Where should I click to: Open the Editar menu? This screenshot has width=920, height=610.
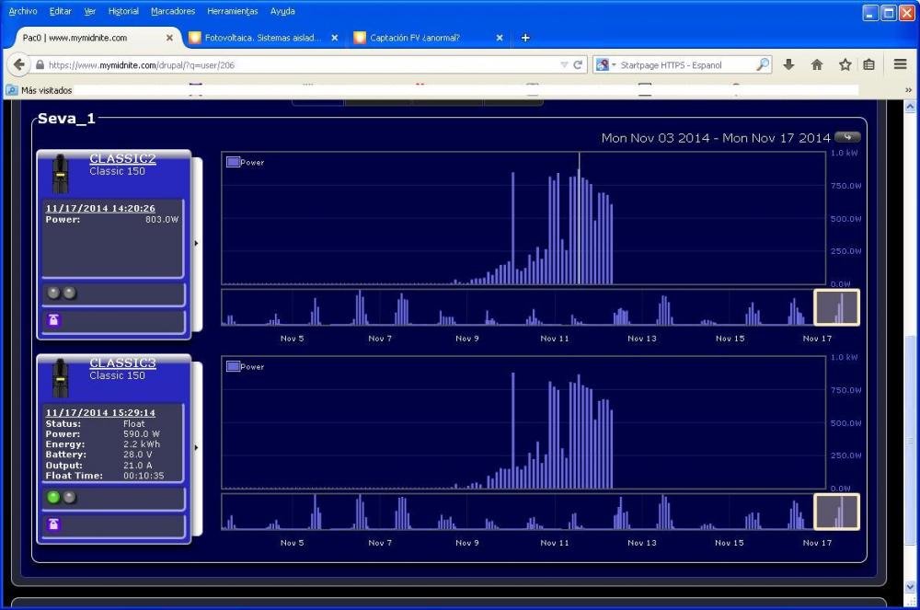click(x=61, y=11)
